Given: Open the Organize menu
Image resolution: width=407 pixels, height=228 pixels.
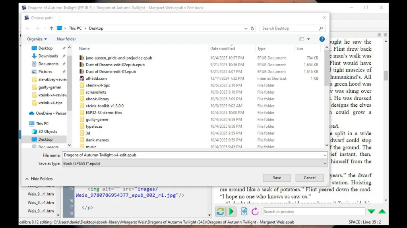Looking at the screenshot, I should pyautogui.click(x=37, y=39).
